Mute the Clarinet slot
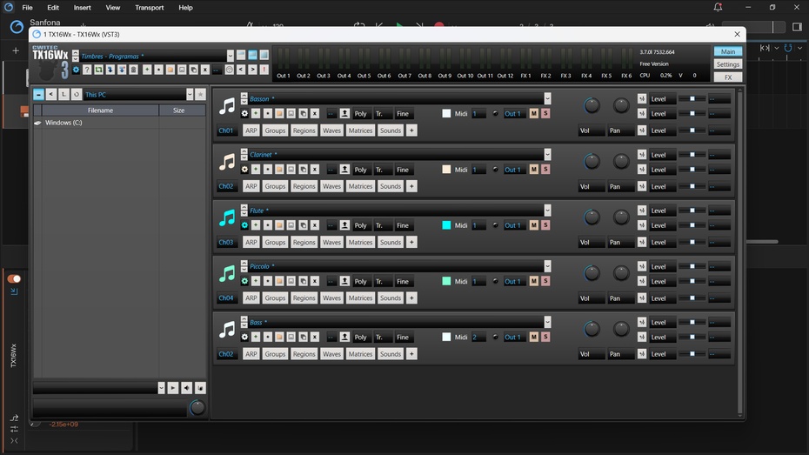This screenshot has height=455, width=809. click(x=534, y=169)
